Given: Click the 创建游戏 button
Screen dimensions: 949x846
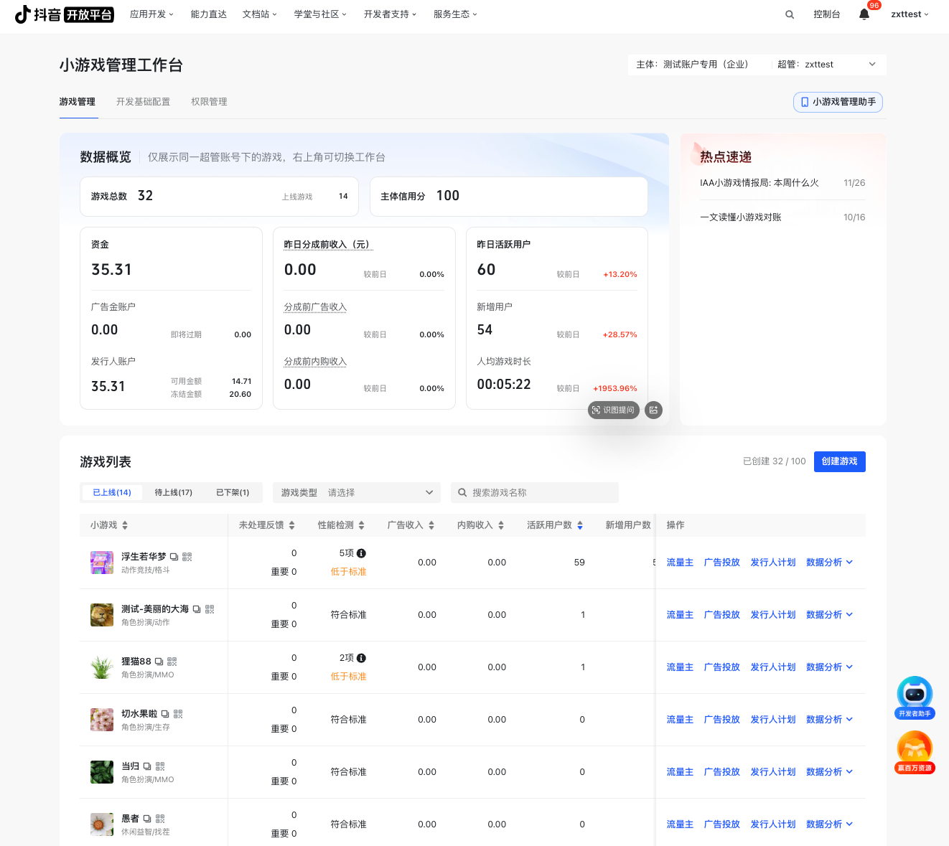Looking at the screenshot, I should pos(839,461).
